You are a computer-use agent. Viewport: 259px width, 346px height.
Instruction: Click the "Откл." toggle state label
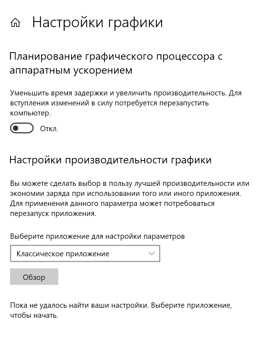[x=49, y=129]
